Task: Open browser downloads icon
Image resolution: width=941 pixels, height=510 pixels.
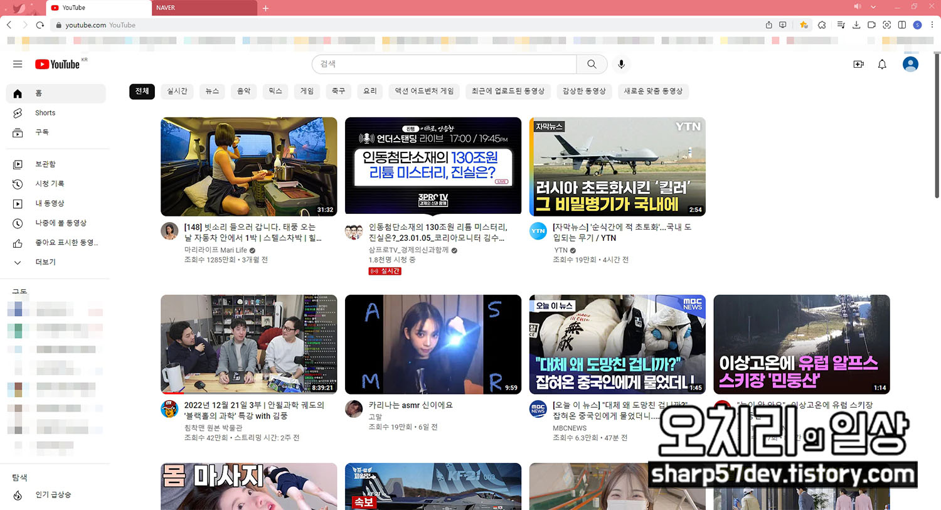Action: pos(856,25)
